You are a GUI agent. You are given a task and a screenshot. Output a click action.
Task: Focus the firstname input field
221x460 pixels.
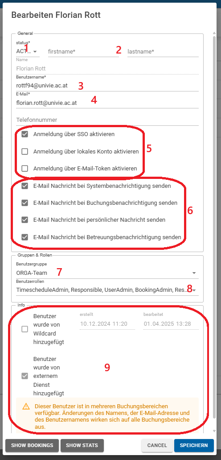pos(83,52)
